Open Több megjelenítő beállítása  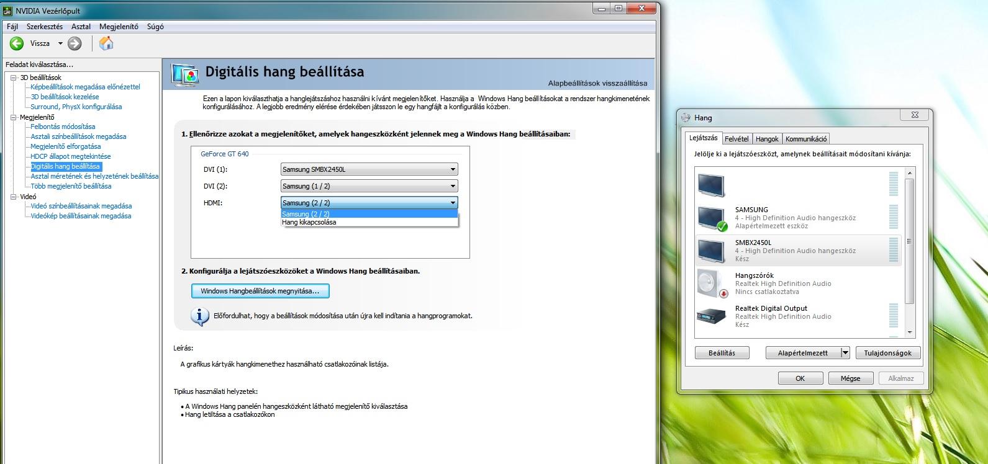point(71,186)
